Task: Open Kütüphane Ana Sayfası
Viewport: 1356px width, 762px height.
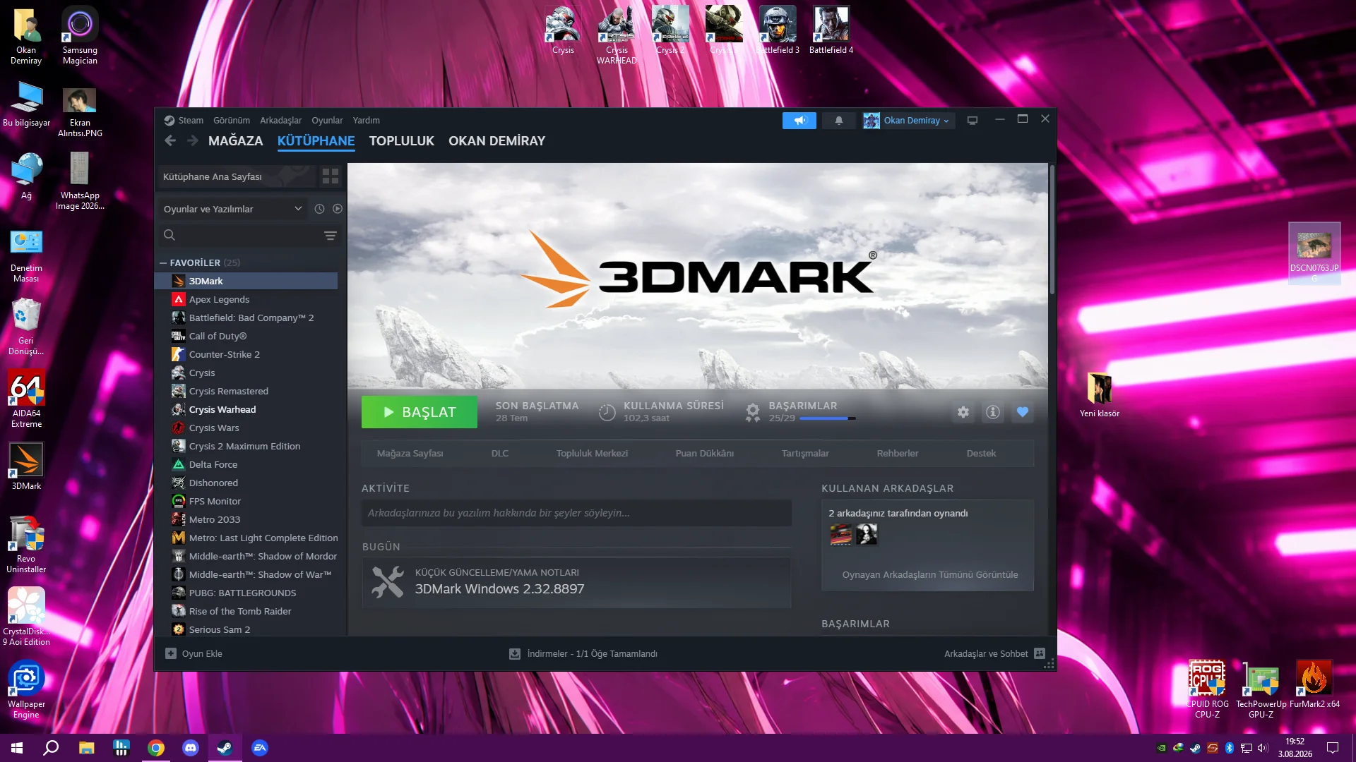Action: point(236,176)
